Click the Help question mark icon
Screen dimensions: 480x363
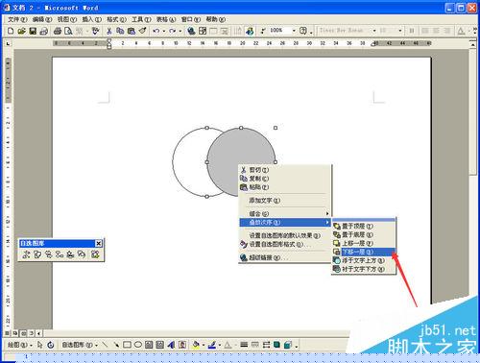[x=303, y=31]
